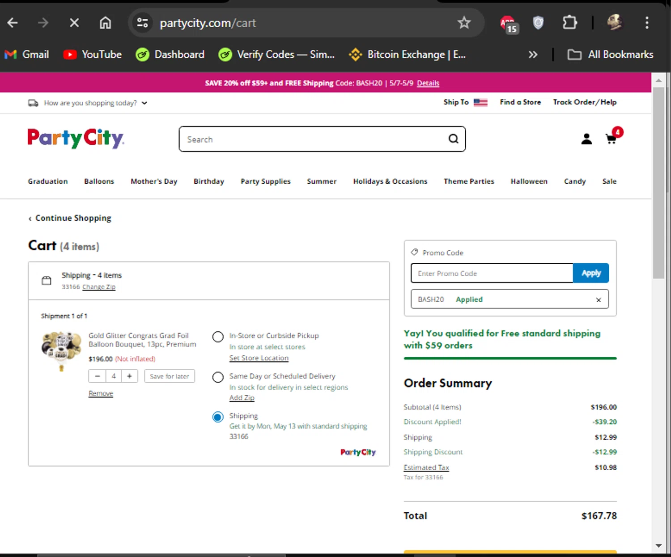This screenshot has height=557, width=671.
Task: Select Same Day or Scheduled Delivery option
Action: (x=218, y=377)
